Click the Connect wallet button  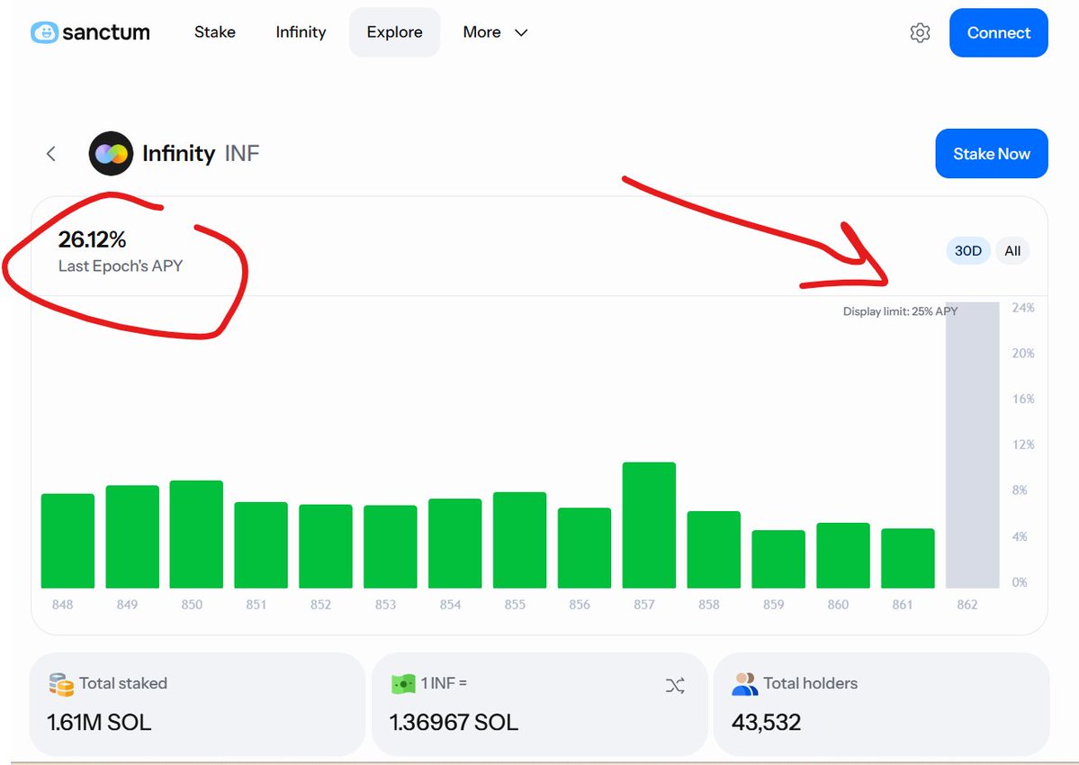pos(999,32)
